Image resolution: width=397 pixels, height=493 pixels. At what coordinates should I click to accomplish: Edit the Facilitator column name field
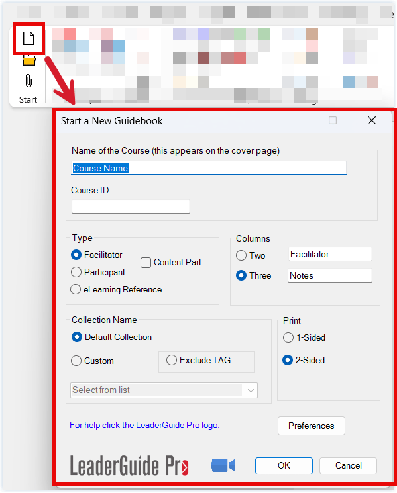point(330,254)
